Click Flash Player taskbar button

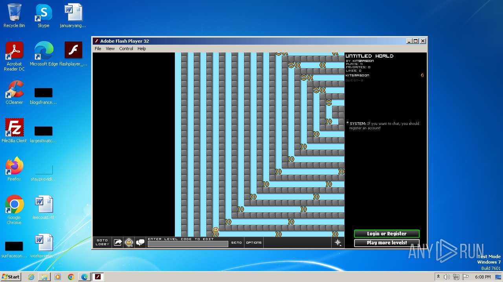tap(98, 277)
